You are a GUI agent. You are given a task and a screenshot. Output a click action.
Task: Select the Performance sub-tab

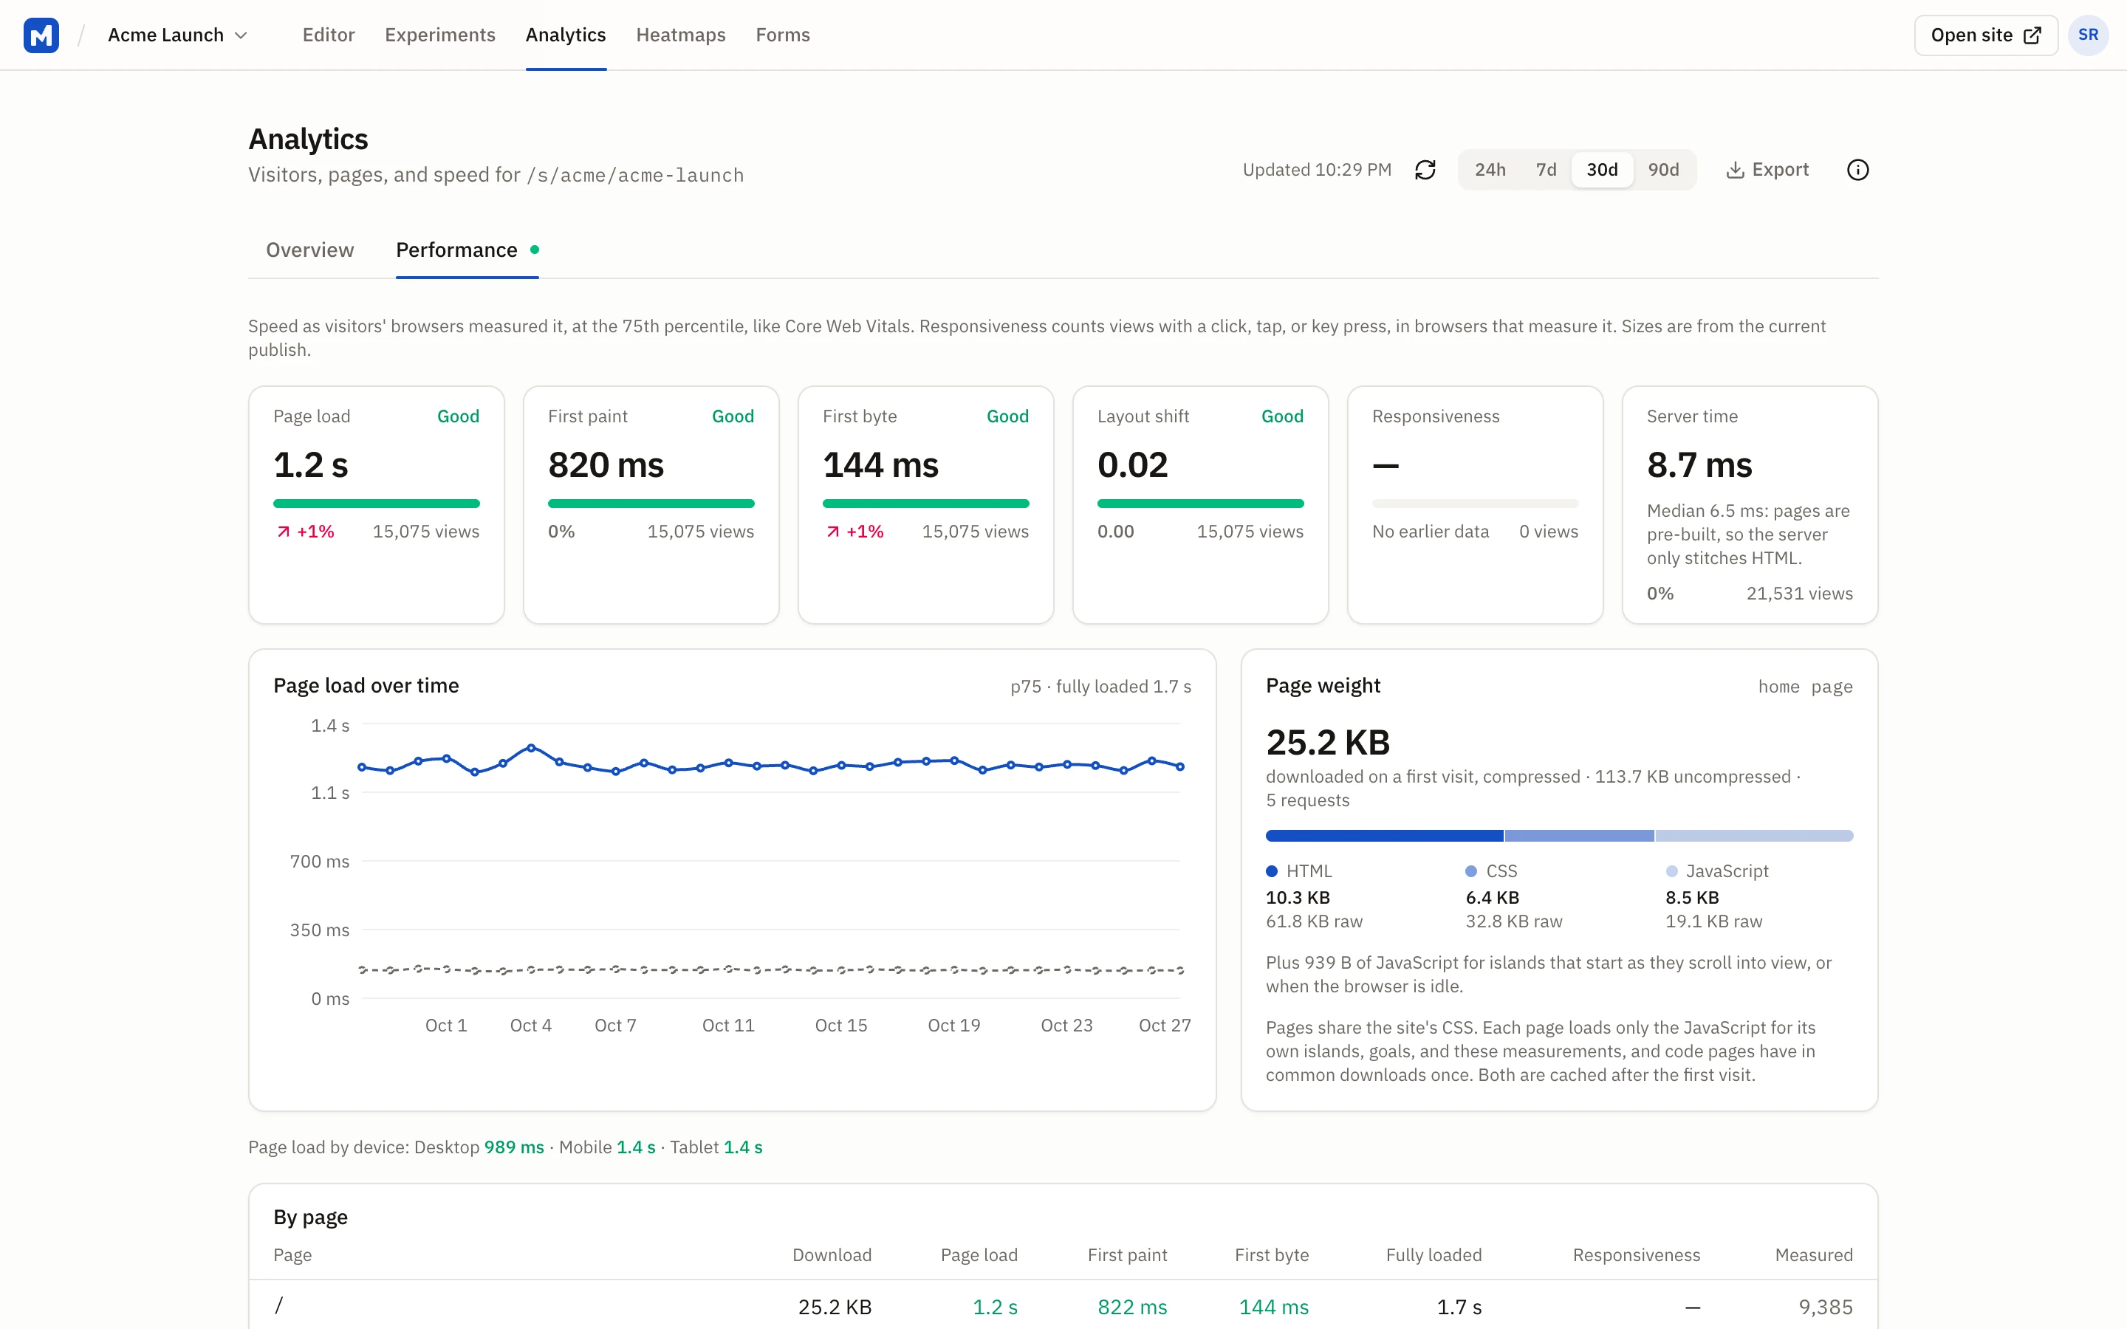click(x=467, y=250)
